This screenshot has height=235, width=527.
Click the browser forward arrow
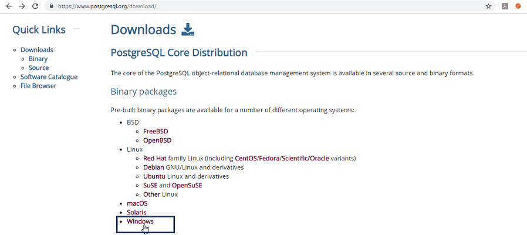(x=22, y=6)
